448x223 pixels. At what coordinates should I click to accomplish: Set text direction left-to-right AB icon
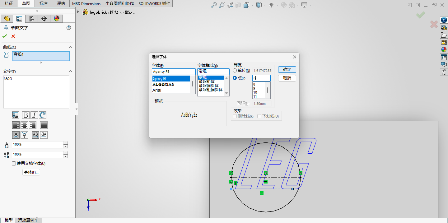pos(35,135)
